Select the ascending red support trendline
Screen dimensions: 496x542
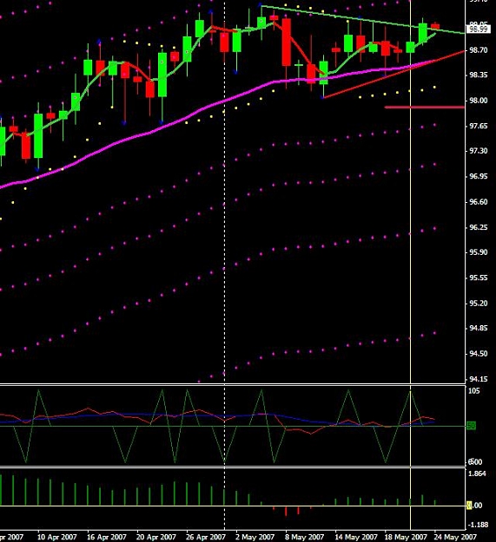[x=393, y=74]
